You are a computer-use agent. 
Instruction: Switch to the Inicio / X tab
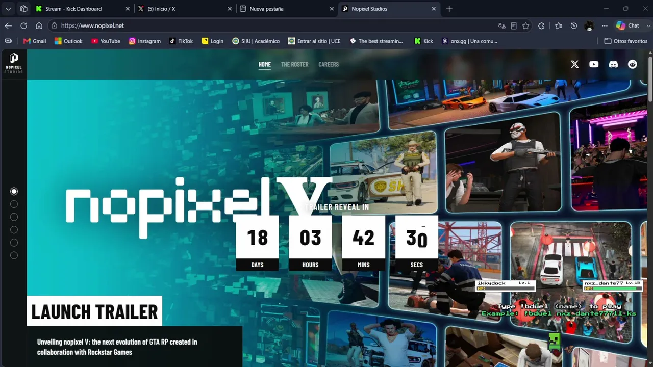(185, 9)
